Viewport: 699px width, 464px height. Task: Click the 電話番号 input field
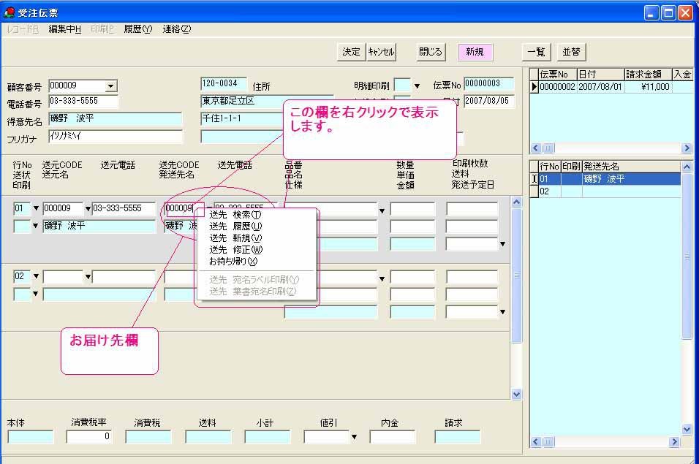click(x=83, y=102)
